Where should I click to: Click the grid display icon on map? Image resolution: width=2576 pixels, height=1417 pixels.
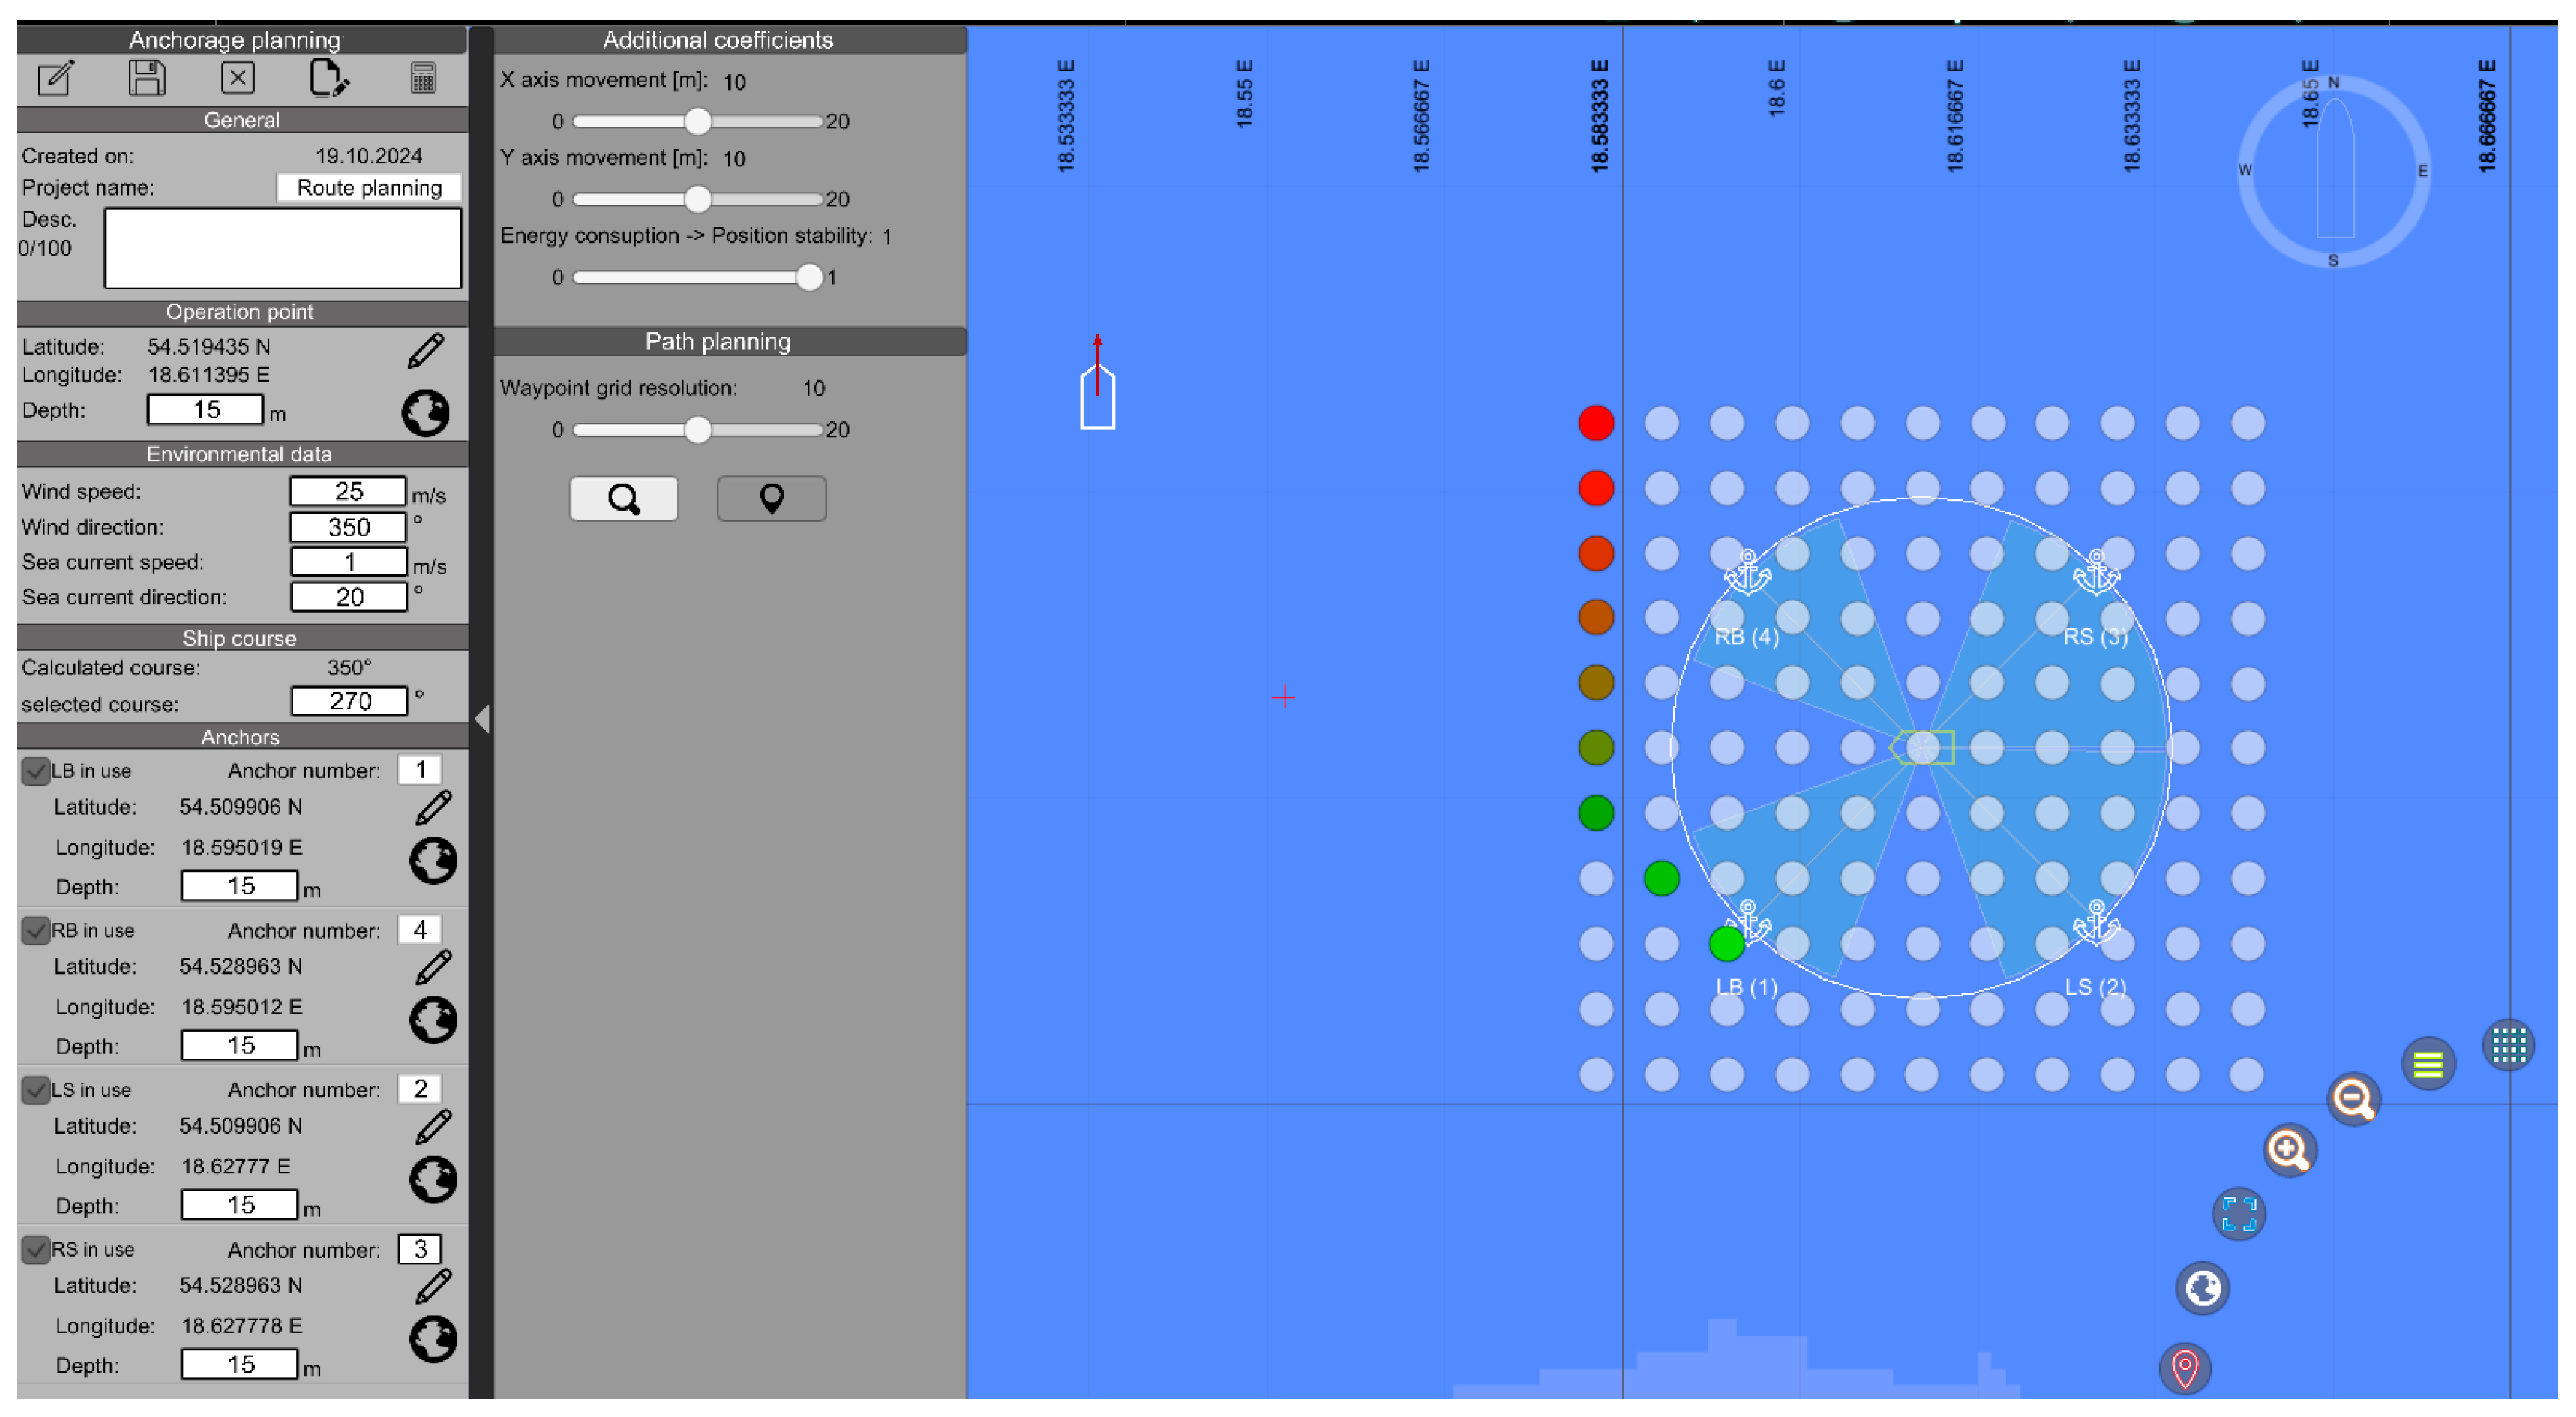pos(2507,1045)
